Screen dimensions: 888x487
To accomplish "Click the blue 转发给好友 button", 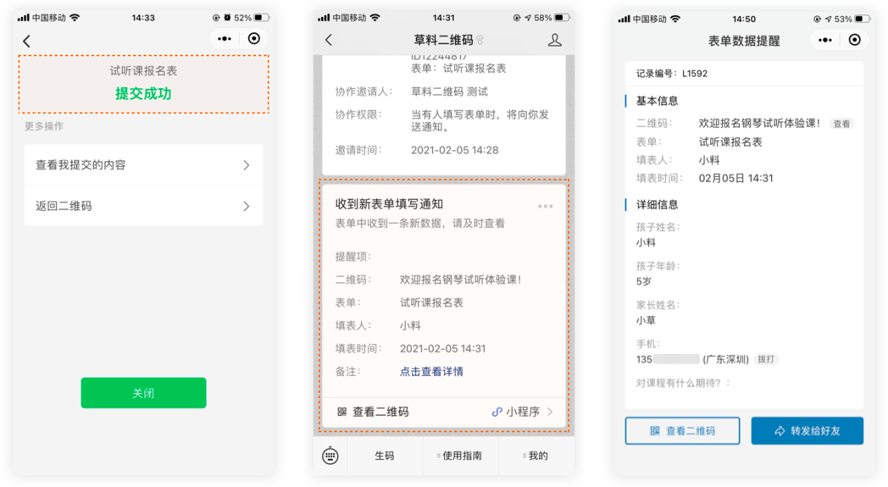I will coord(807,431).
